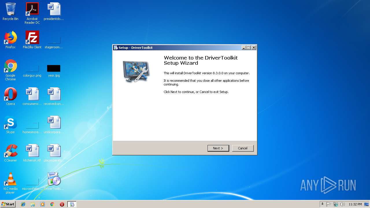Select the untilcorpora... Word document

coord(54,125)
